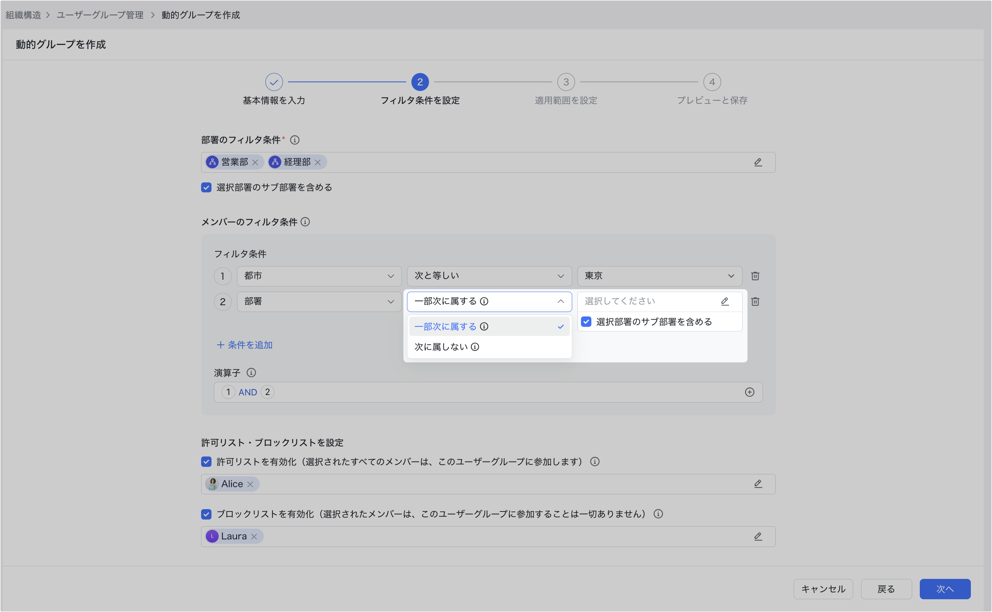Go to ユーザーグループ管理 breadcrumb

100,15
